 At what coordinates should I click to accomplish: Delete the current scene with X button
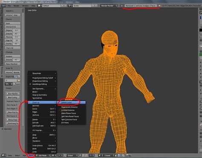[x=96, y=6]
